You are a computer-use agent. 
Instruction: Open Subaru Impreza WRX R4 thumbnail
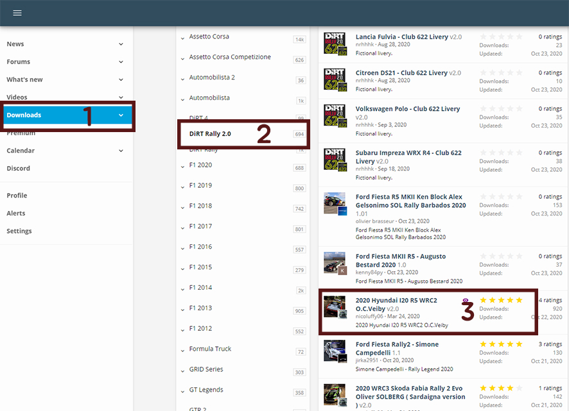click(x=335, y=160)
